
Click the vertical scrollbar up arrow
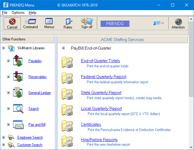(191, 19)
